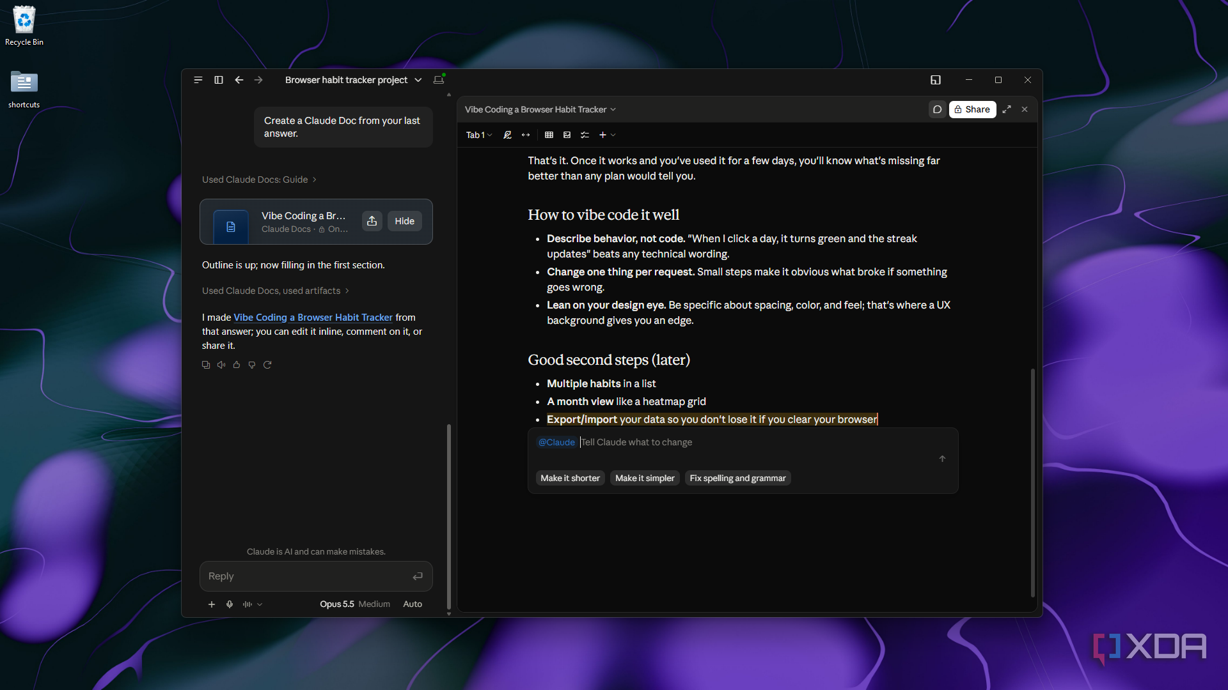The height and width of the screenshot is (690, 1228).
Task: Expand Used Claude Docs, used artifacts row
Action: (276, 291)
